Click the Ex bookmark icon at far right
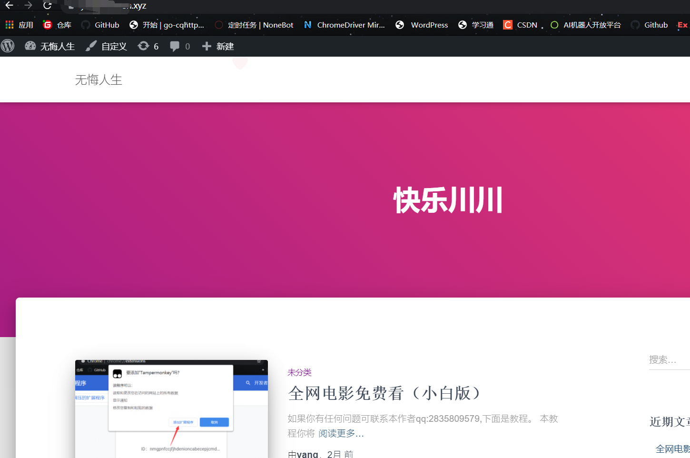The width and height of the screenshot is (690, 458). (682, 25)
